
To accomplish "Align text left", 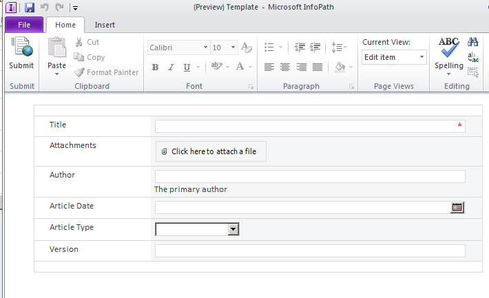I will point(269,67).
